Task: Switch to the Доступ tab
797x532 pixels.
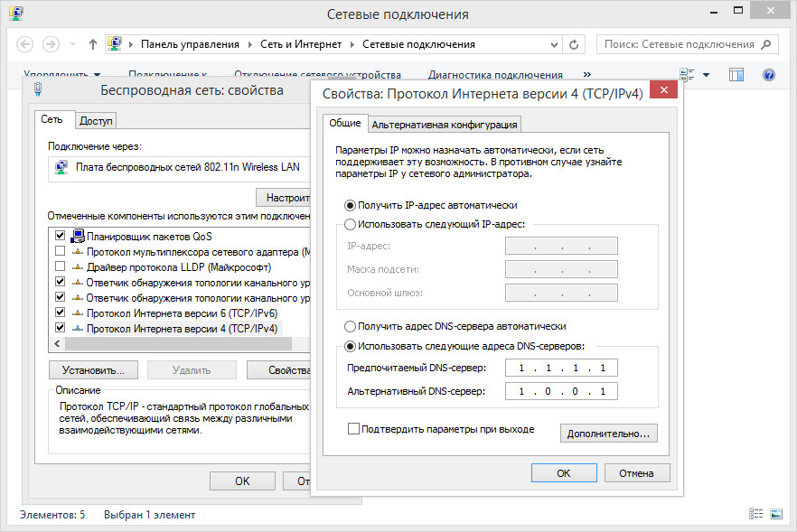Action: [x=96, y=121]
